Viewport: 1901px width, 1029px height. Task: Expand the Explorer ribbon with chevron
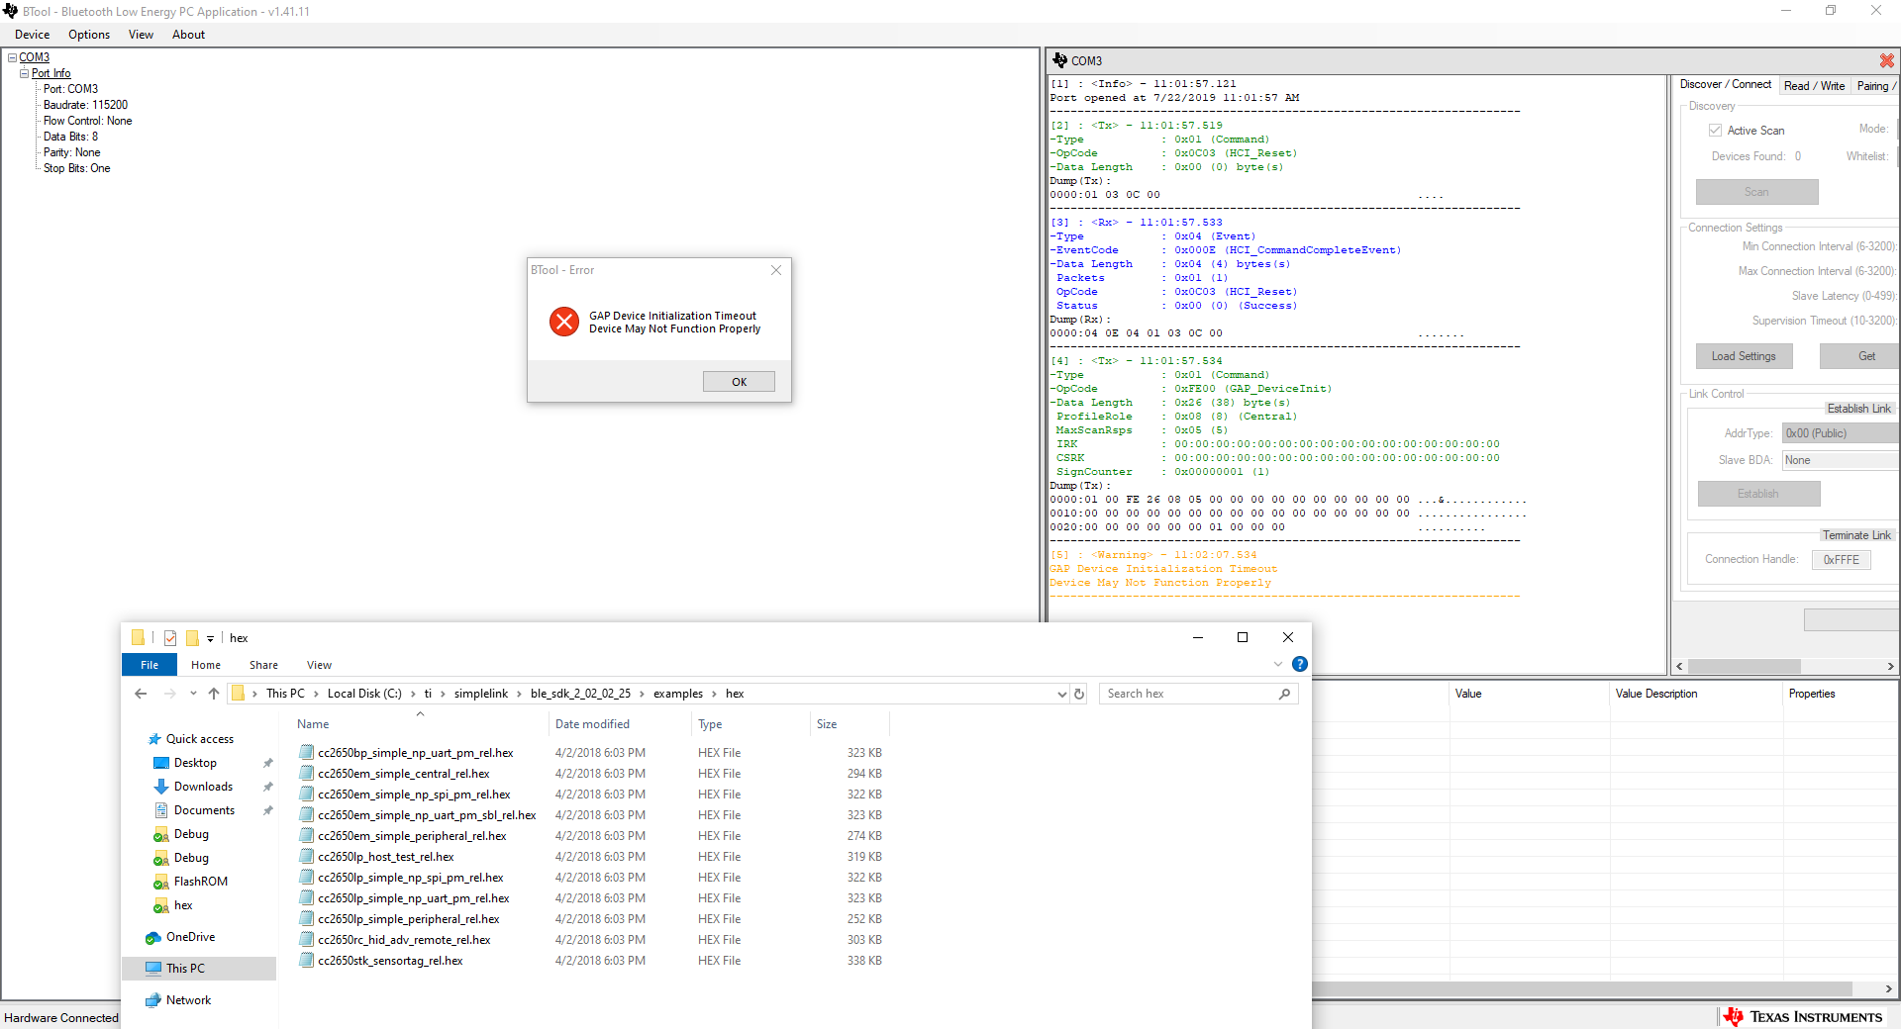point(1278,664)
